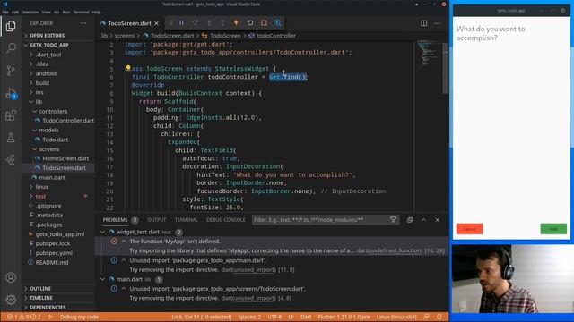This screenshot has height=322, width=574.
Task: Open editor More Actions ellipsis
Action: (x=438, y=23)
